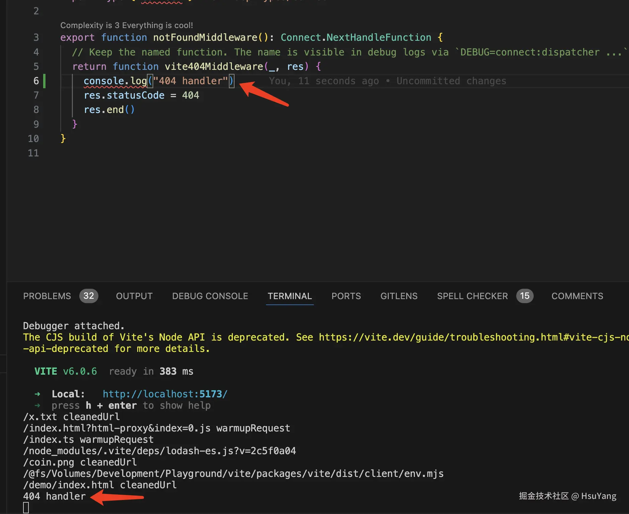Viewport: 629px width, 514px height.
Task: Click the env.mjs path terminal line
Action: click(234, 474)
